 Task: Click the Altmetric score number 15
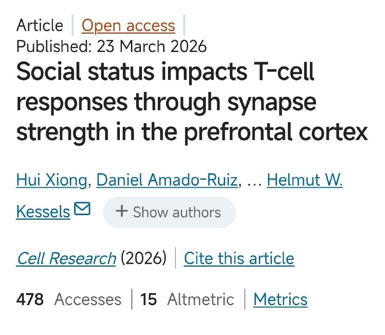149,299
